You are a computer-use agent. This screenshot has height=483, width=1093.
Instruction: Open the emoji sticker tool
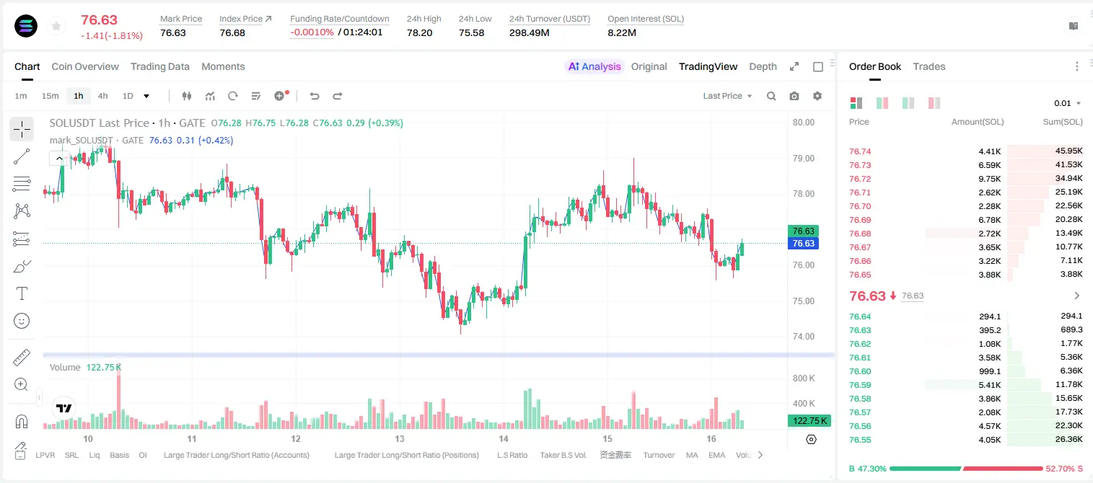22,321
